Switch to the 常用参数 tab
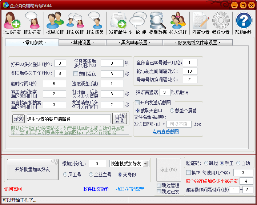Image resolution: width=257 pixels, height=205 pixels. [x=32, y=43]
